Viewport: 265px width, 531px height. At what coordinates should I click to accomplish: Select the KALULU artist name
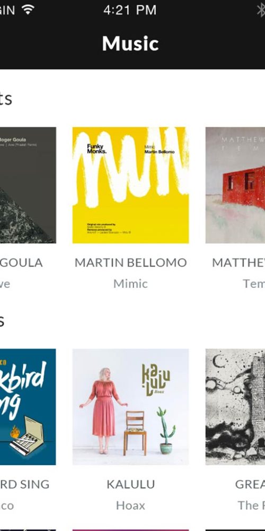click(x=130, y=484)
